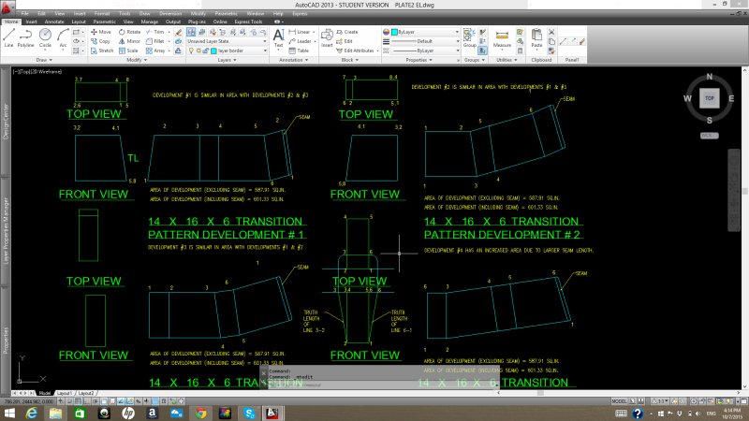Insert a Table from Annotation panel
The width and height of the screenshot is (749, 421).
[x=299, y=51]
